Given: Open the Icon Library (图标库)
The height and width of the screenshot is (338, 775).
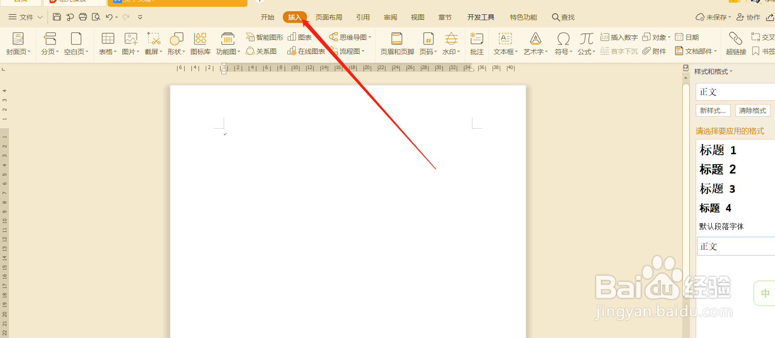Looking at the screenshot, I should click(x=200, y=44).
